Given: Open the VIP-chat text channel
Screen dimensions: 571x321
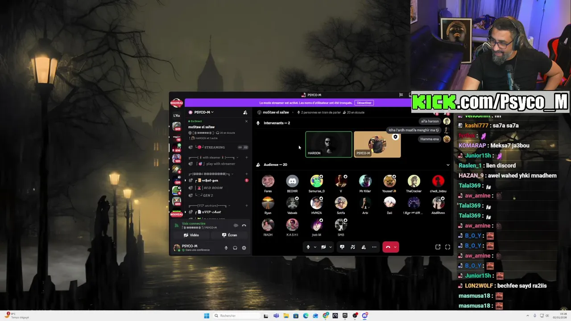Looking at the screenshot, I should 218,212.
